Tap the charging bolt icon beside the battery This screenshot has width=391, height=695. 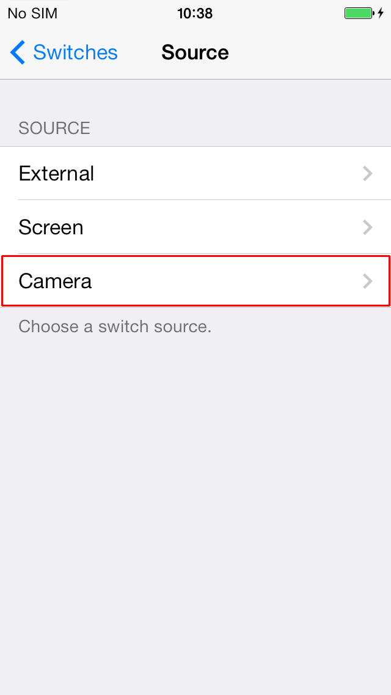click(x=381, y=13)
